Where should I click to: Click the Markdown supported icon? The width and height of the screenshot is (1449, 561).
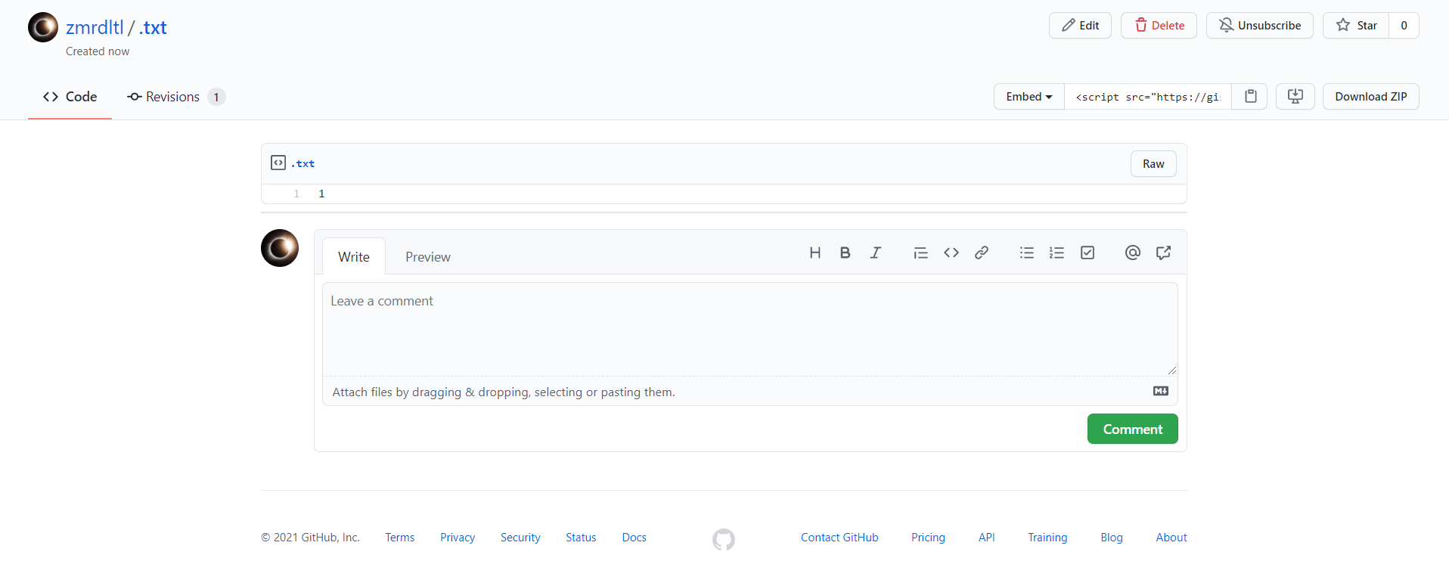[1160, 391]
